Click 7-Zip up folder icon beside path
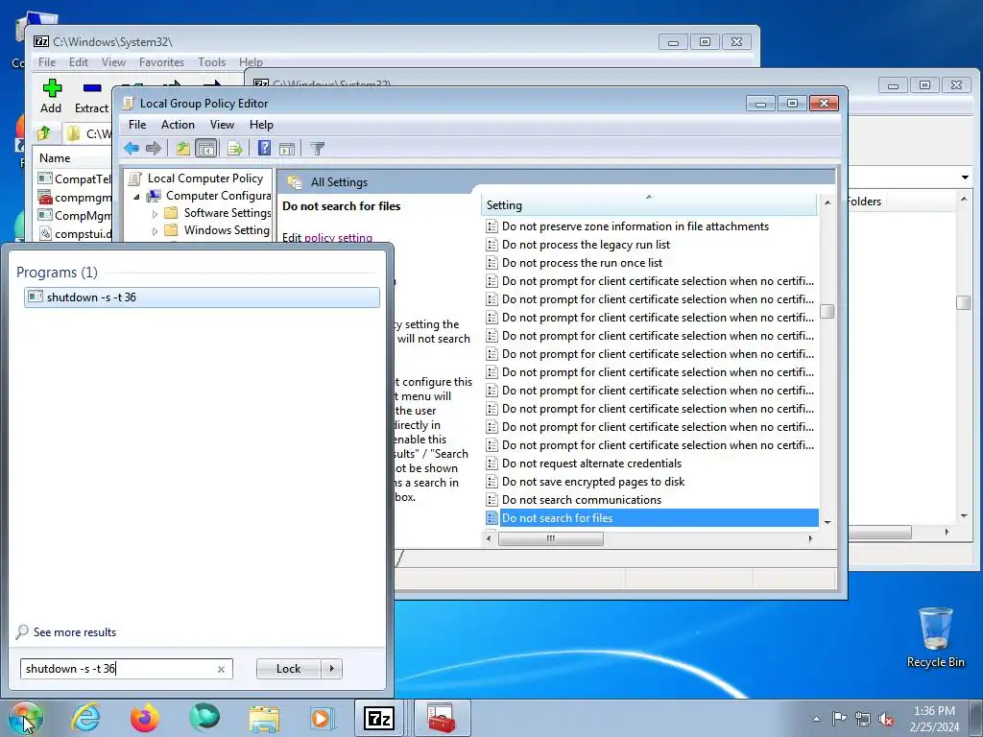983x737 pixels. (44, 133)
